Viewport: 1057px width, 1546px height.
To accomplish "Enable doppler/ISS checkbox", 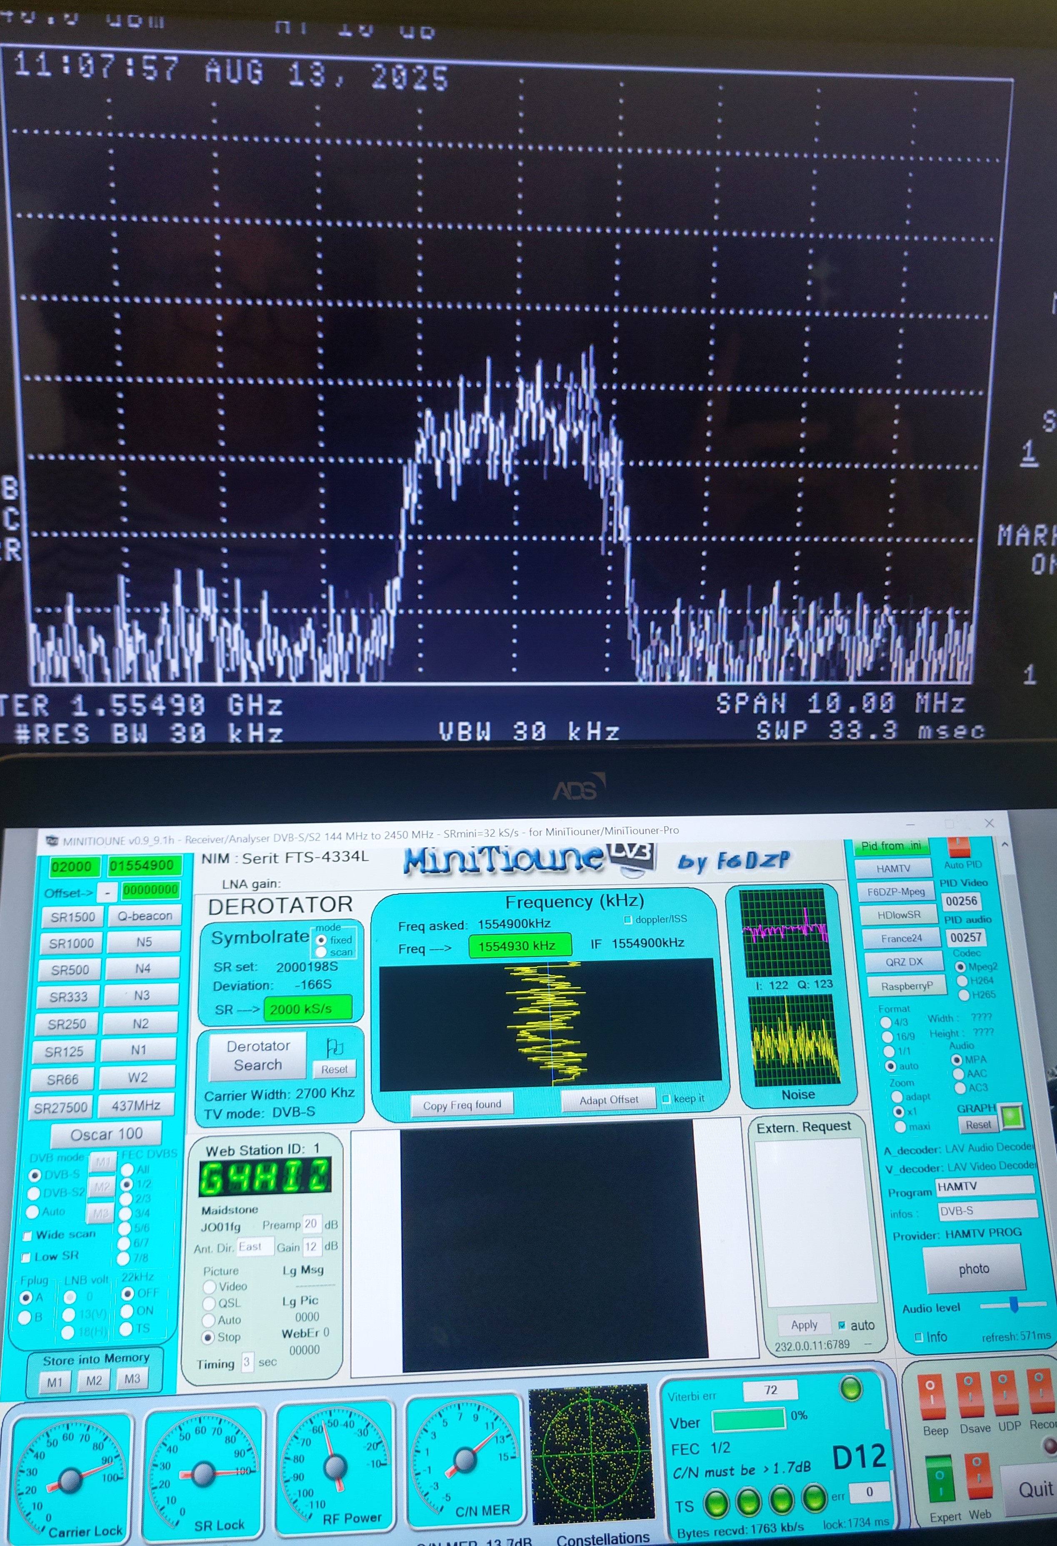I will click(627, 920).
